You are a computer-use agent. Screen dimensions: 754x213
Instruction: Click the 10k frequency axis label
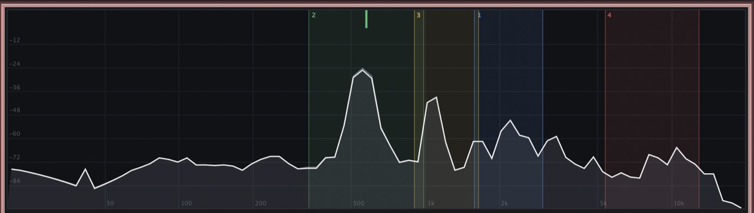coord(679,203)
